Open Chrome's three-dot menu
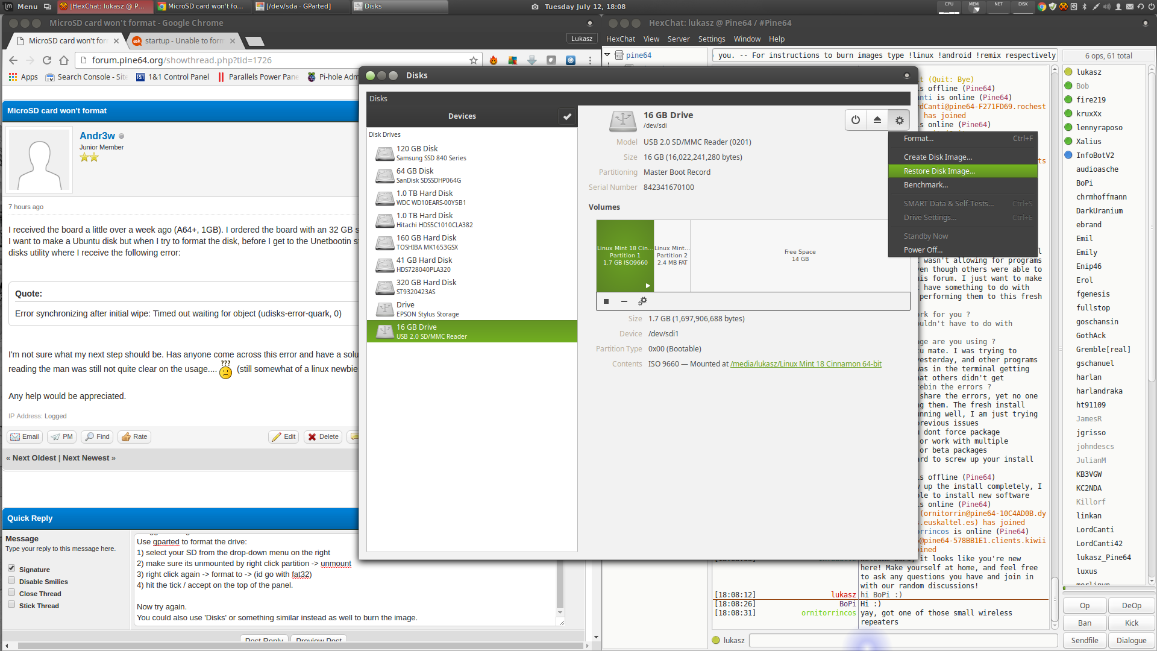 (x=590, y=60)
